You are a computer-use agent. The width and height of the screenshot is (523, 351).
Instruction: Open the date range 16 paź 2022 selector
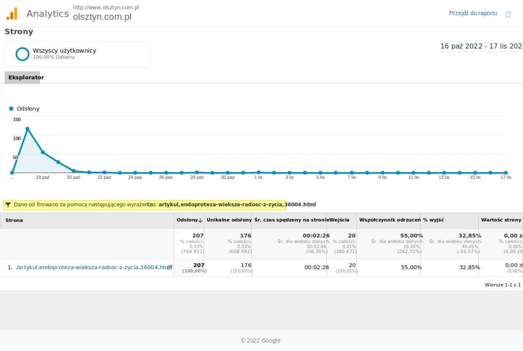[481, 46]
